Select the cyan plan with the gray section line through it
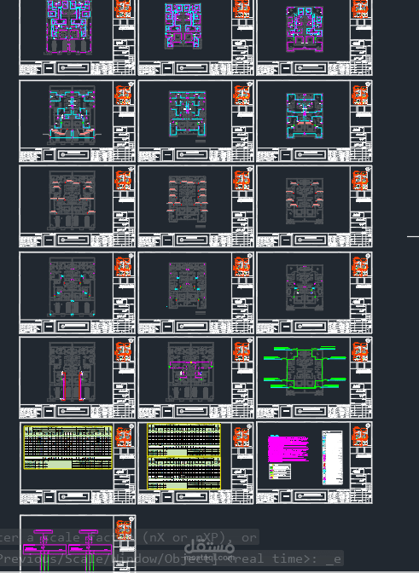Viewport: 419px width, 573px height. [x=72, y=113]
